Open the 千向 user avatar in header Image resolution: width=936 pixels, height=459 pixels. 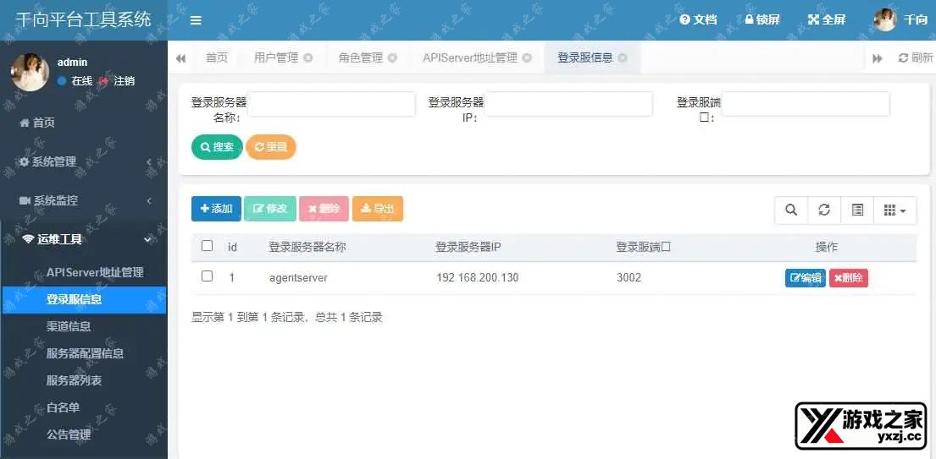(885, 19)
